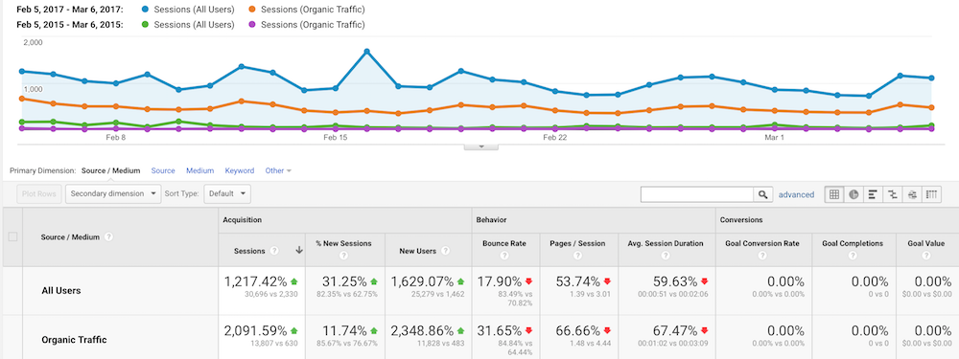The height and width of the screenshot is (359, 959).
Task: Open the Secondary dimension dropdown
Action: 113,194
